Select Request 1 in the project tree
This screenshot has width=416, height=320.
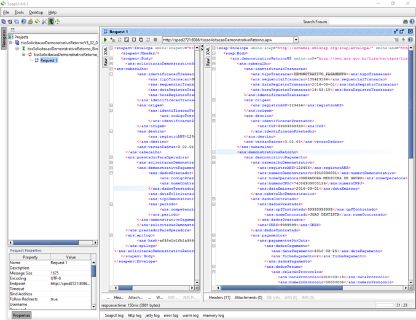tap(49, 60)
